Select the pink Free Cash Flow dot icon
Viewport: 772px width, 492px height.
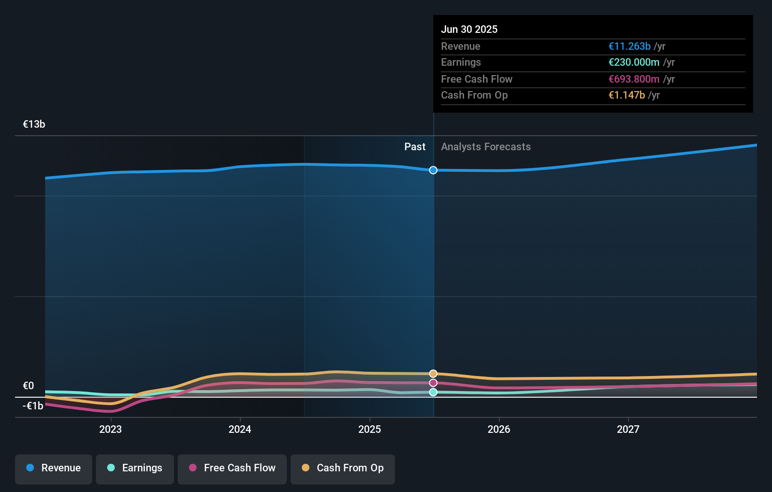point(192,468)
